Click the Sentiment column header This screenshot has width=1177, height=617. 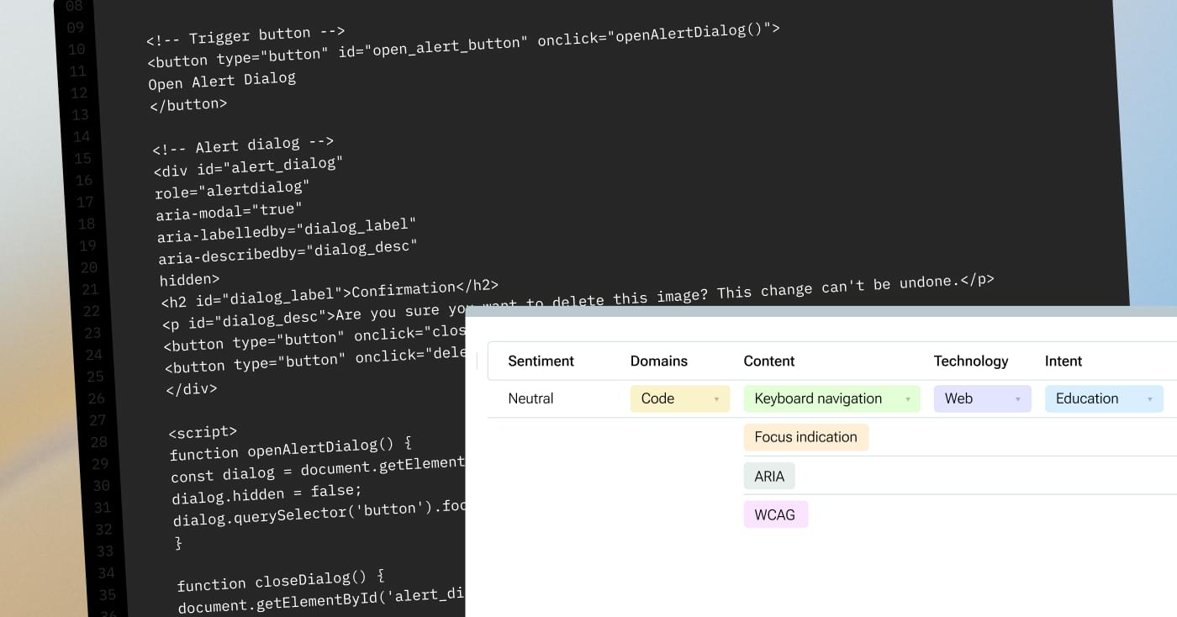point(541,361)
